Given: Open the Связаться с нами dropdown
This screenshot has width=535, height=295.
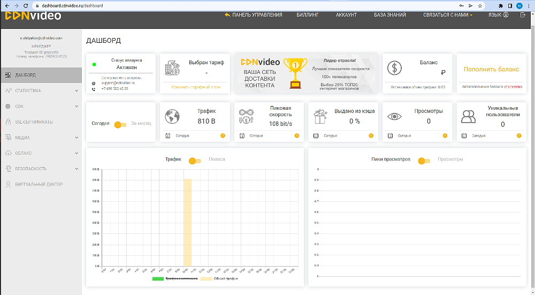Looking at the screenshot, I should (448, 15).
